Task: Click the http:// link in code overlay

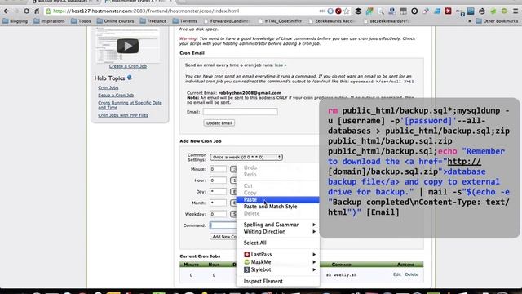Action: click(x=464, y=162)
